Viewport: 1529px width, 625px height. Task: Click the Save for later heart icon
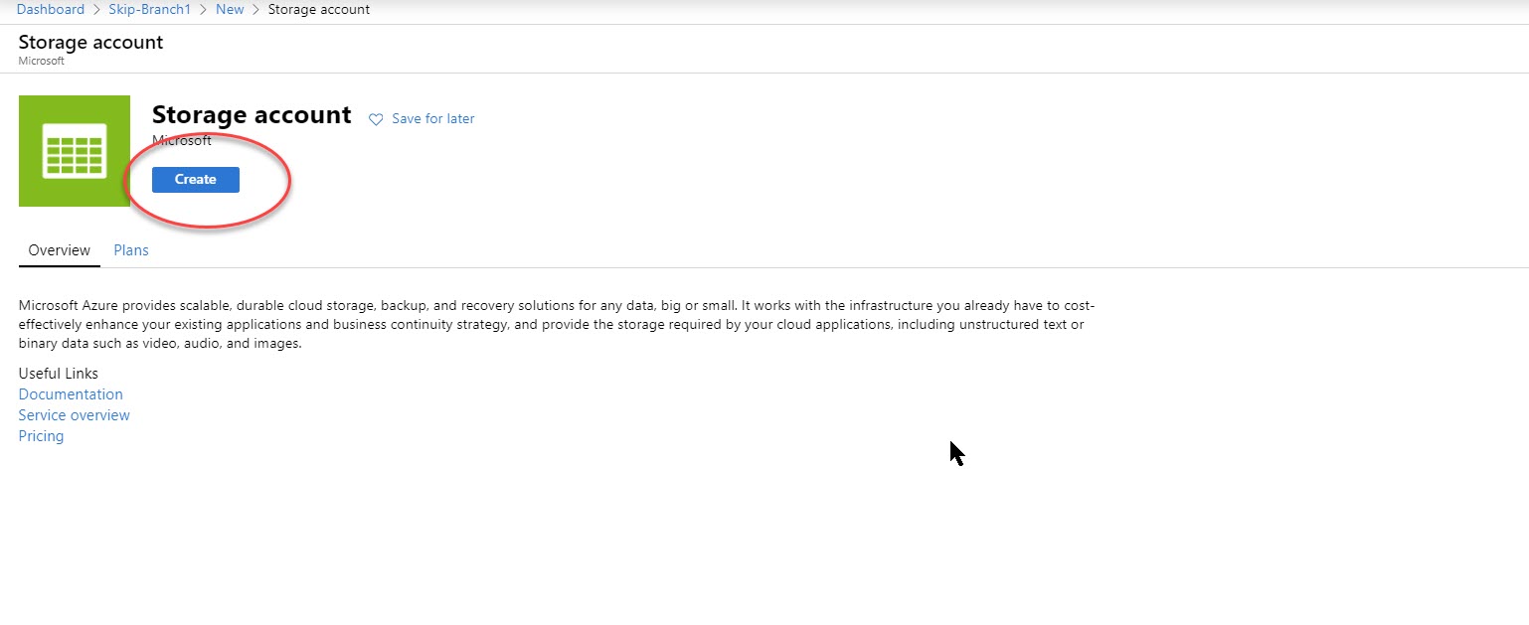point(376,119)
